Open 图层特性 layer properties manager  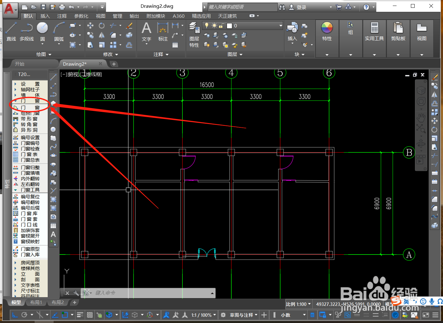tap(194, 35)
